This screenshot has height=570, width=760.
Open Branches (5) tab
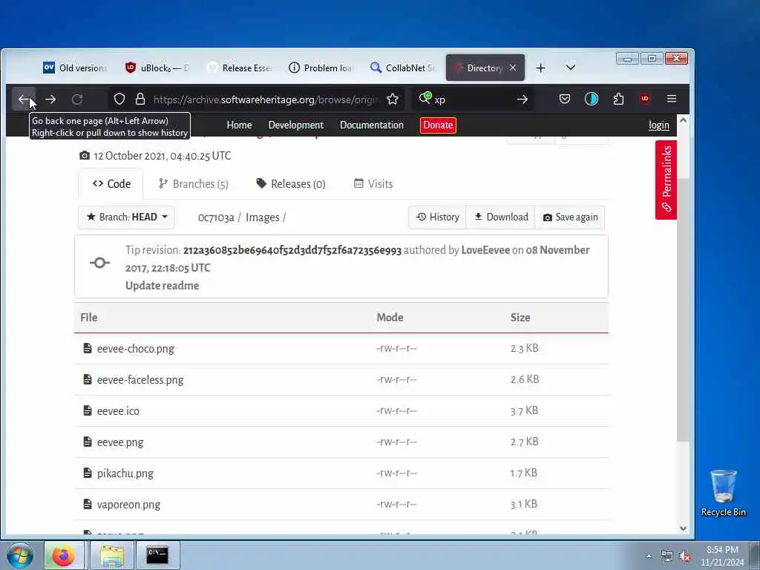tap(194, 184)
